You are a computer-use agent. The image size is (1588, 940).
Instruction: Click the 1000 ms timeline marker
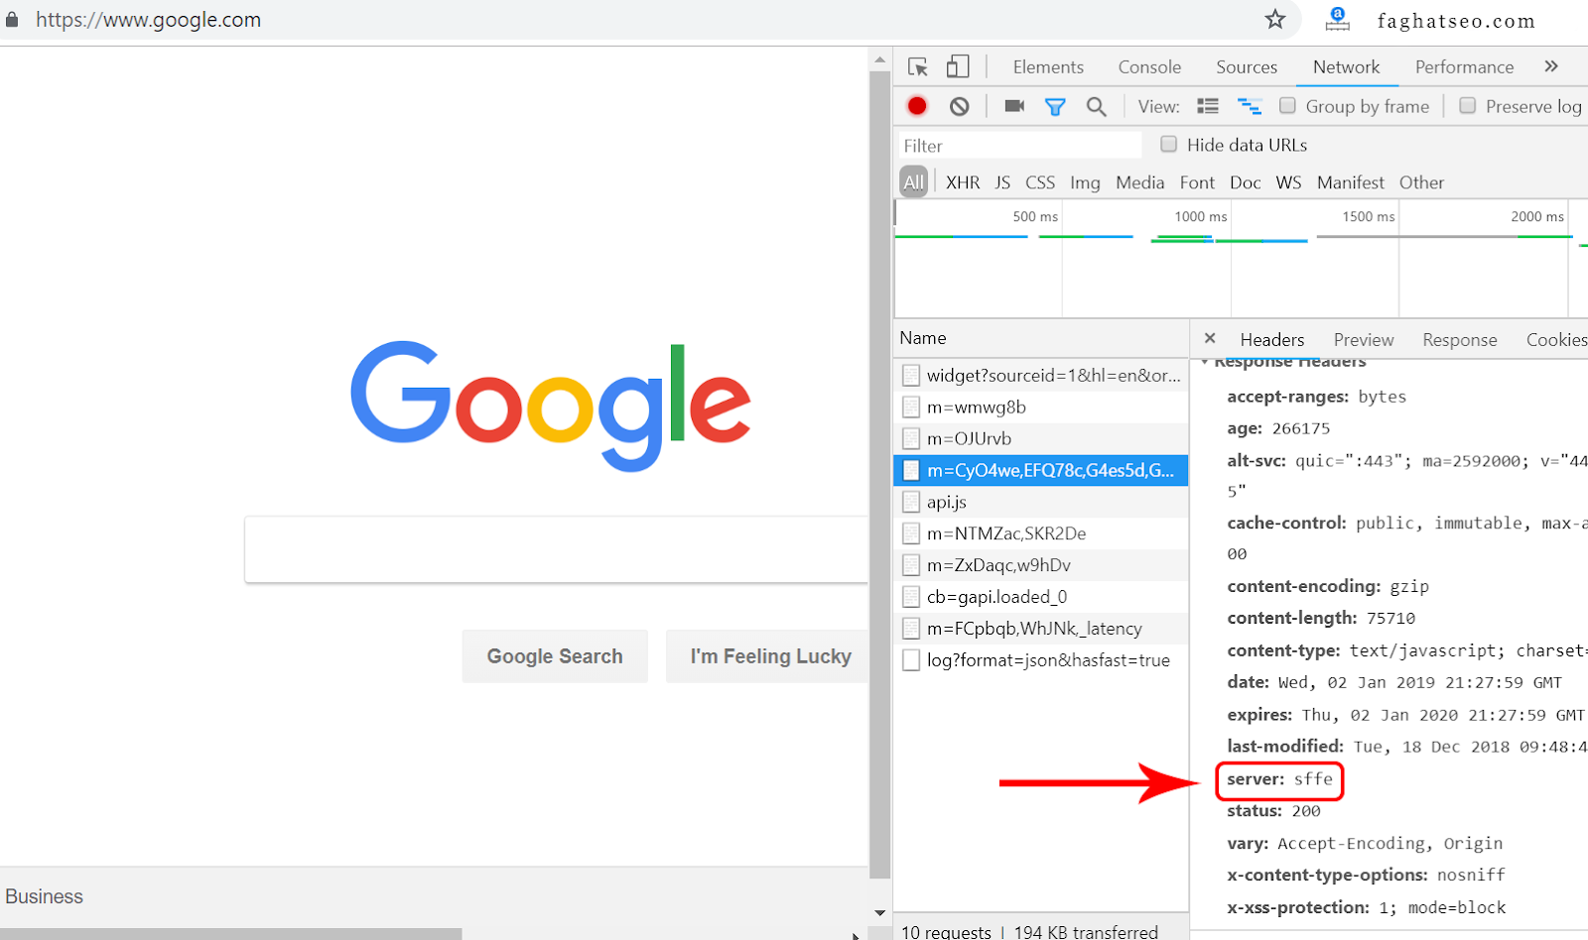[x=1200, y=216]
